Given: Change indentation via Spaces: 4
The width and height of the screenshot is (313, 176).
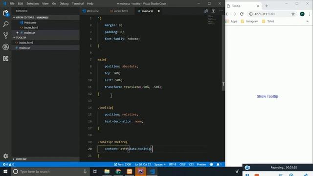Looking at the screenshot, I should pyautogui.click(x=160, y=164).
